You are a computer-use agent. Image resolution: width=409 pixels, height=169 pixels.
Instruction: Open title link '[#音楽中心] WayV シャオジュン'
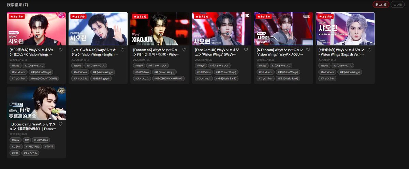(x=341, y=52)
